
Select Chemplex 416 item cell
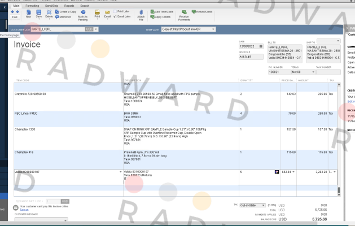tap(68, 159)
